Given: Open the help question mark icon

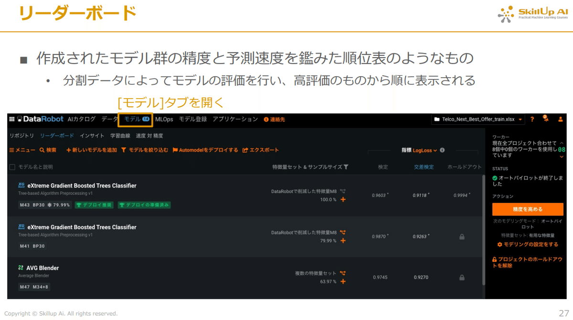Looking at the screenshot, I should coord(532,120).
